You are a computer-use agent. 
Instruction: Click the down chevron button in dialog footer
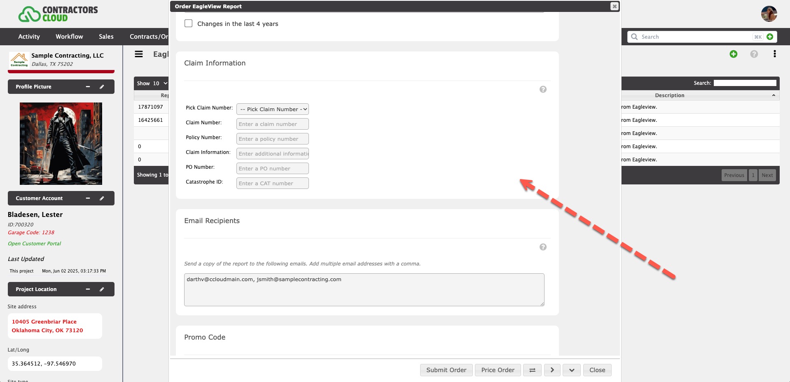click(572, 370)
